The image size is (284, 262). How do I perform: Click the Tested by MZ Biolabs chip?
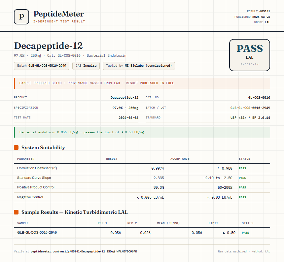(x=139, y=66)
